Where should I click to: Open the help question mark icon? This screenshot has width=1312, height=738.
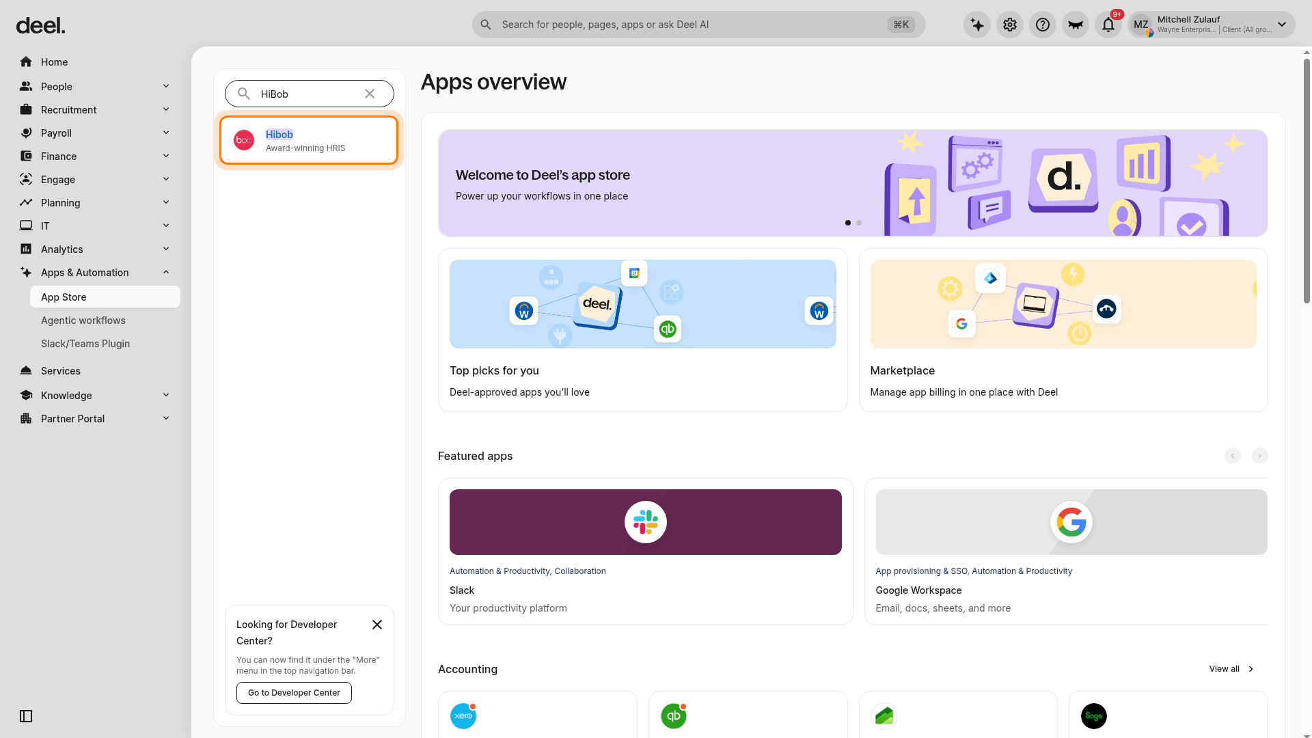click(1043, 25)
